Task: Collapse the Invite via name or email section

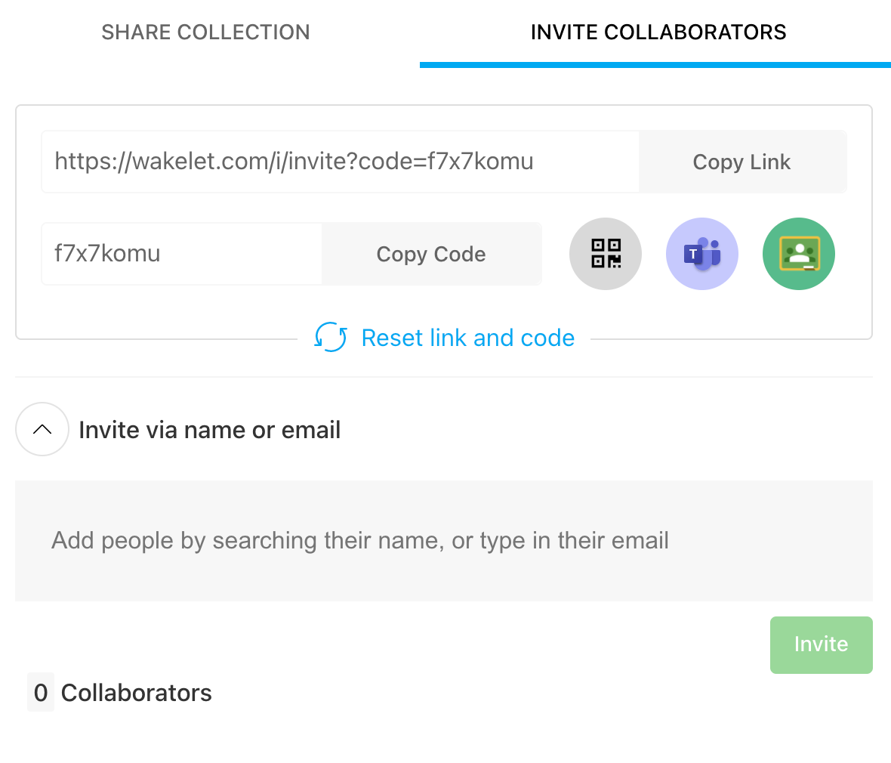Action: click(42, 429)
